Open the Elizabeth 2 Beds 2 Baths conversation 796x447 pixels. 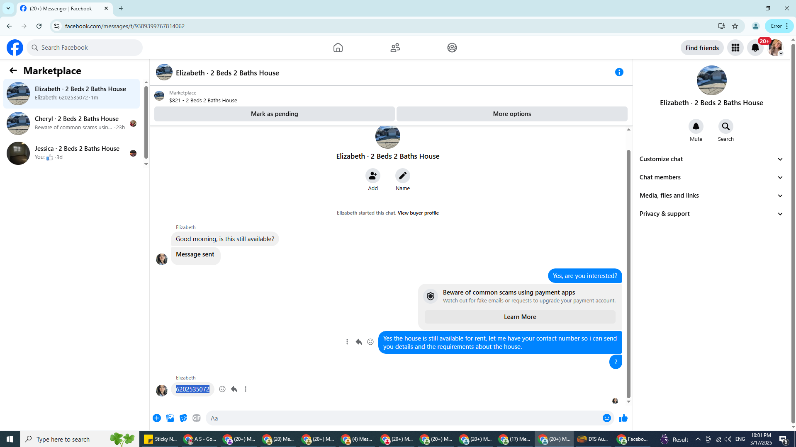[72, 94]
